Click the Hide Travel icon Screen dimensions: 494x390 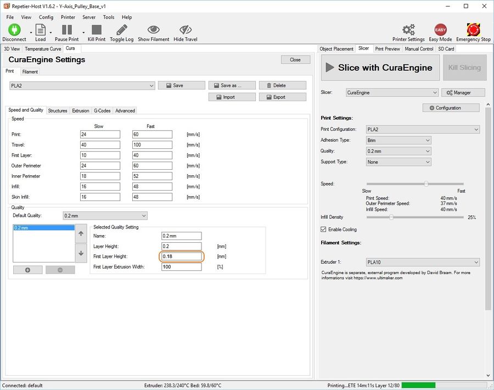point(186,30)
